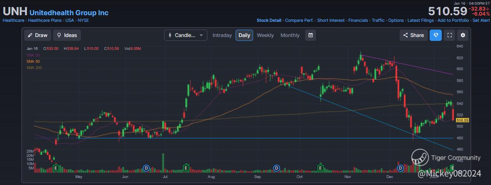Image resolution: width=491 pixels, height=185 pixels.
Task: Click the earnings E marker in October
Action: [321, 168]
